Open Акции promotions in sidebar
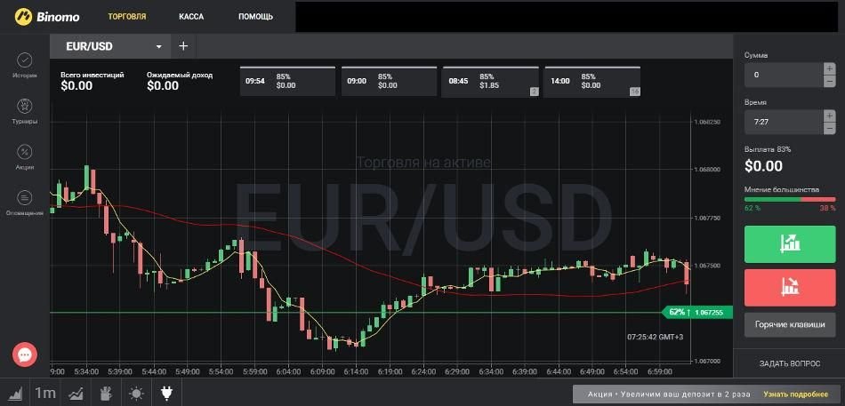The height and width of the screenshot is (406, 845). tap(25, 157)
